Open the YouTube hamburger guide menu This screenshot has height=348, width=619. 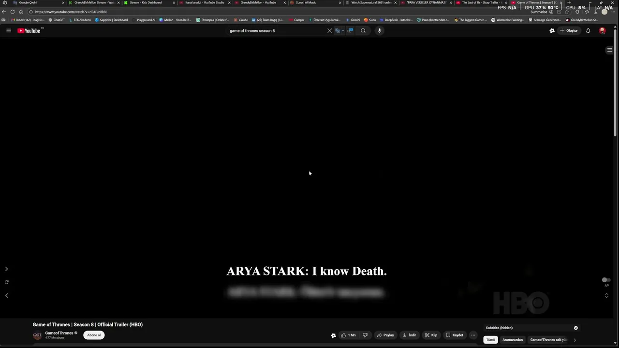pos(8,30)
